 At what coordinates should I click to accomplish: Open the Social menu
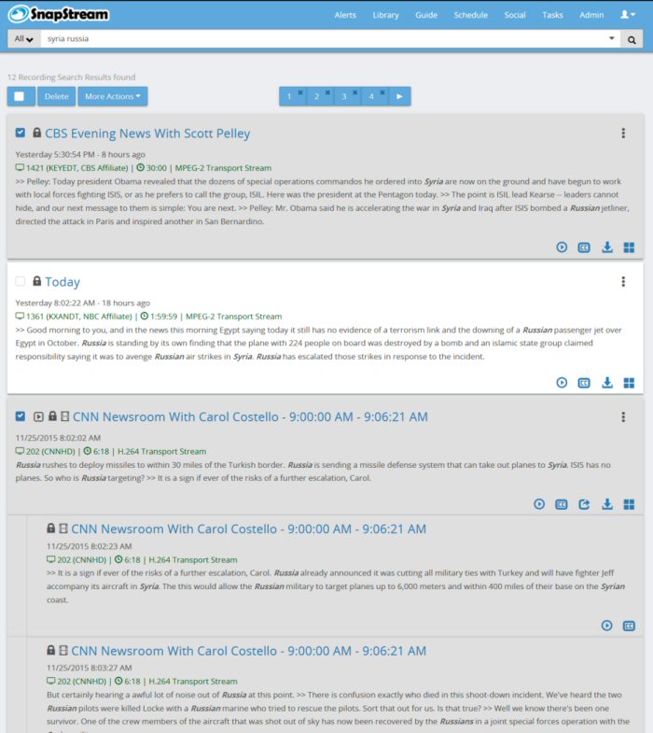pos(515,15)
